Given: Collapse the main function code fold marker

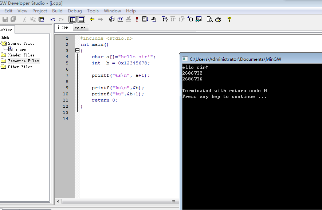Looking at the screenshot, I should 78,51.
